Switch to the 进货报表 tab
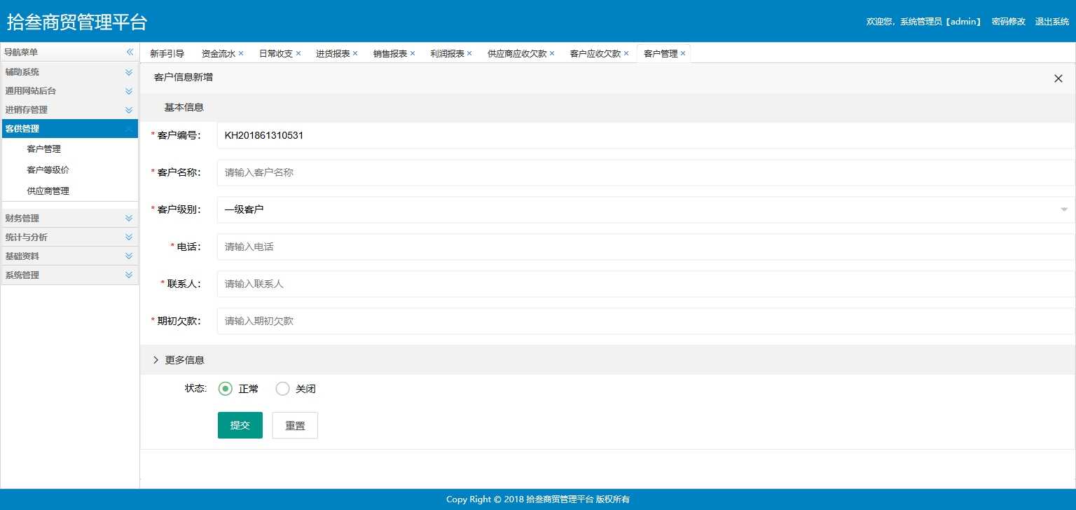 pos(333,53)
